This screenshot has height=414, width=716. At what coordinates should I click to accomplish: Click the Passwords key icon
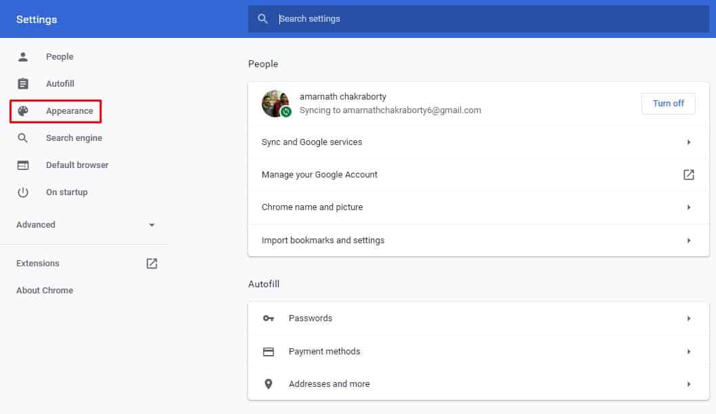point(268,318)
